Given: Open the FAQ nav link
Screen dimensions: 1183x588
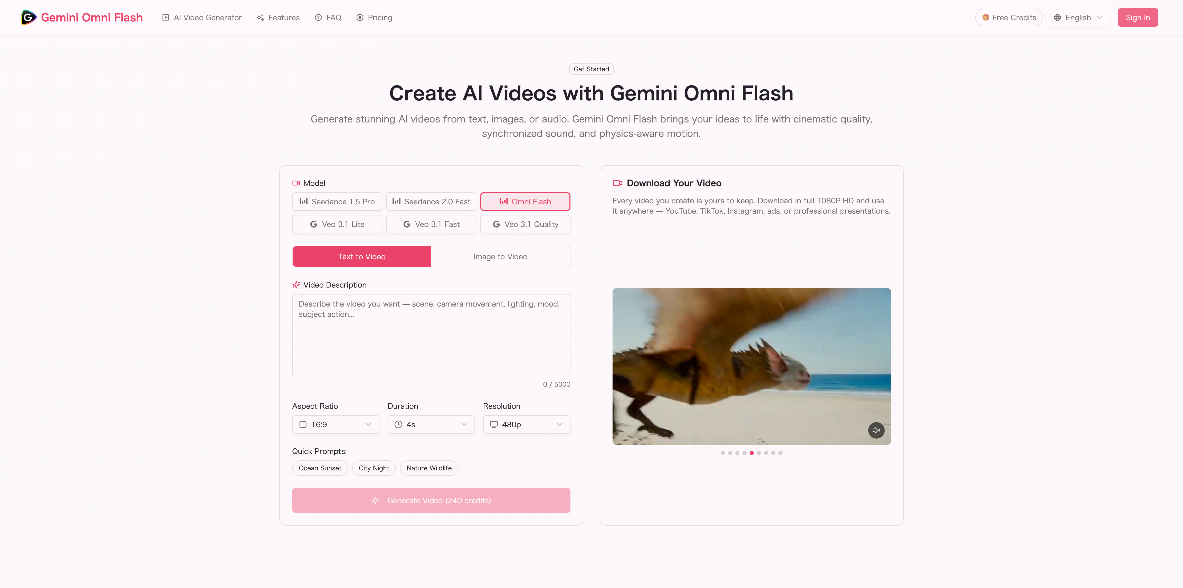Looking at the screenshot, I should (328, 17).
